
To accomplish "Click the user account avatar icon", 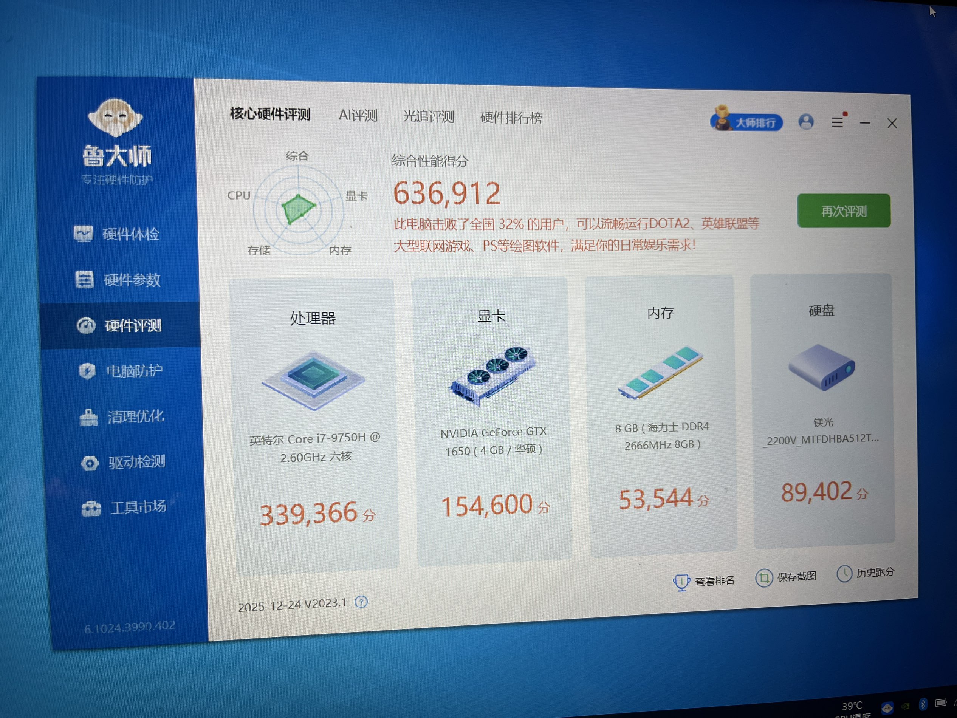I will tap(805, 122).
